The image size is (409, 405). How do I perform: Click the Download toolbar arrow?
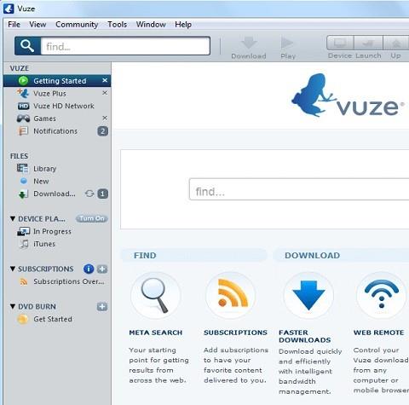[x=249, y=43]
